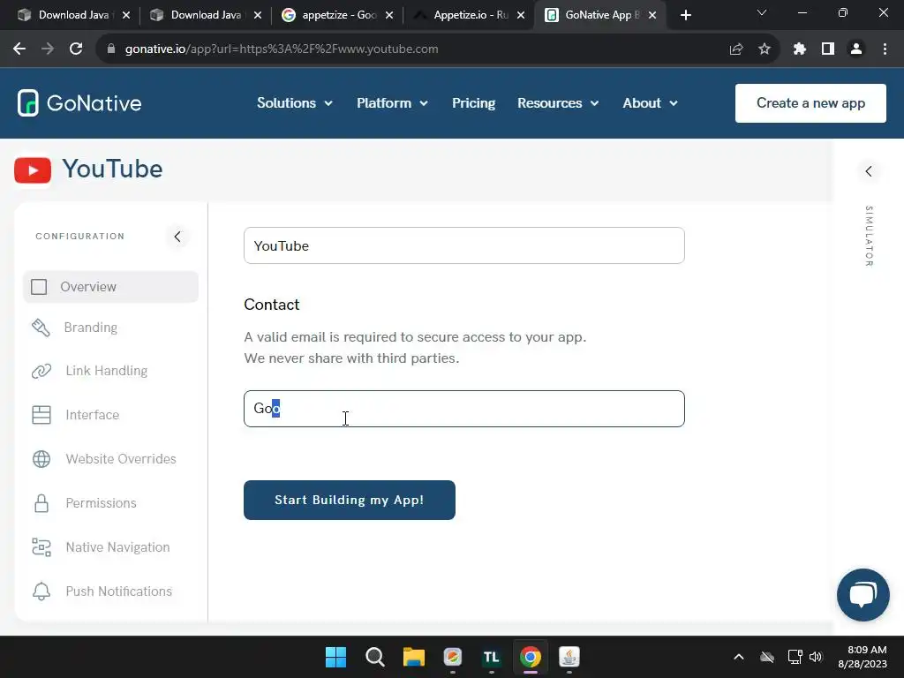
Task: Collapse the Configuration sidebar chevron
Action: point(177,237)
